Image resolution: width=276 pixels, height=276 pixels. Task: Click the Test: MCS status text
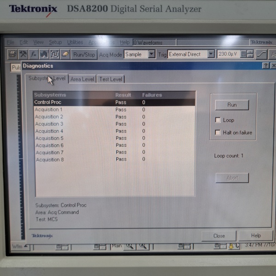pyautogui.click(x=46, y=219)
